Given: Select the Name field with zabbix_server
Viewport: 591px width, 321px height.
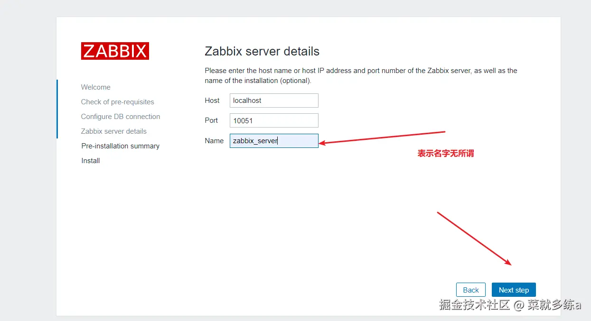Looking at the screenshot, I should click(274, 141).
